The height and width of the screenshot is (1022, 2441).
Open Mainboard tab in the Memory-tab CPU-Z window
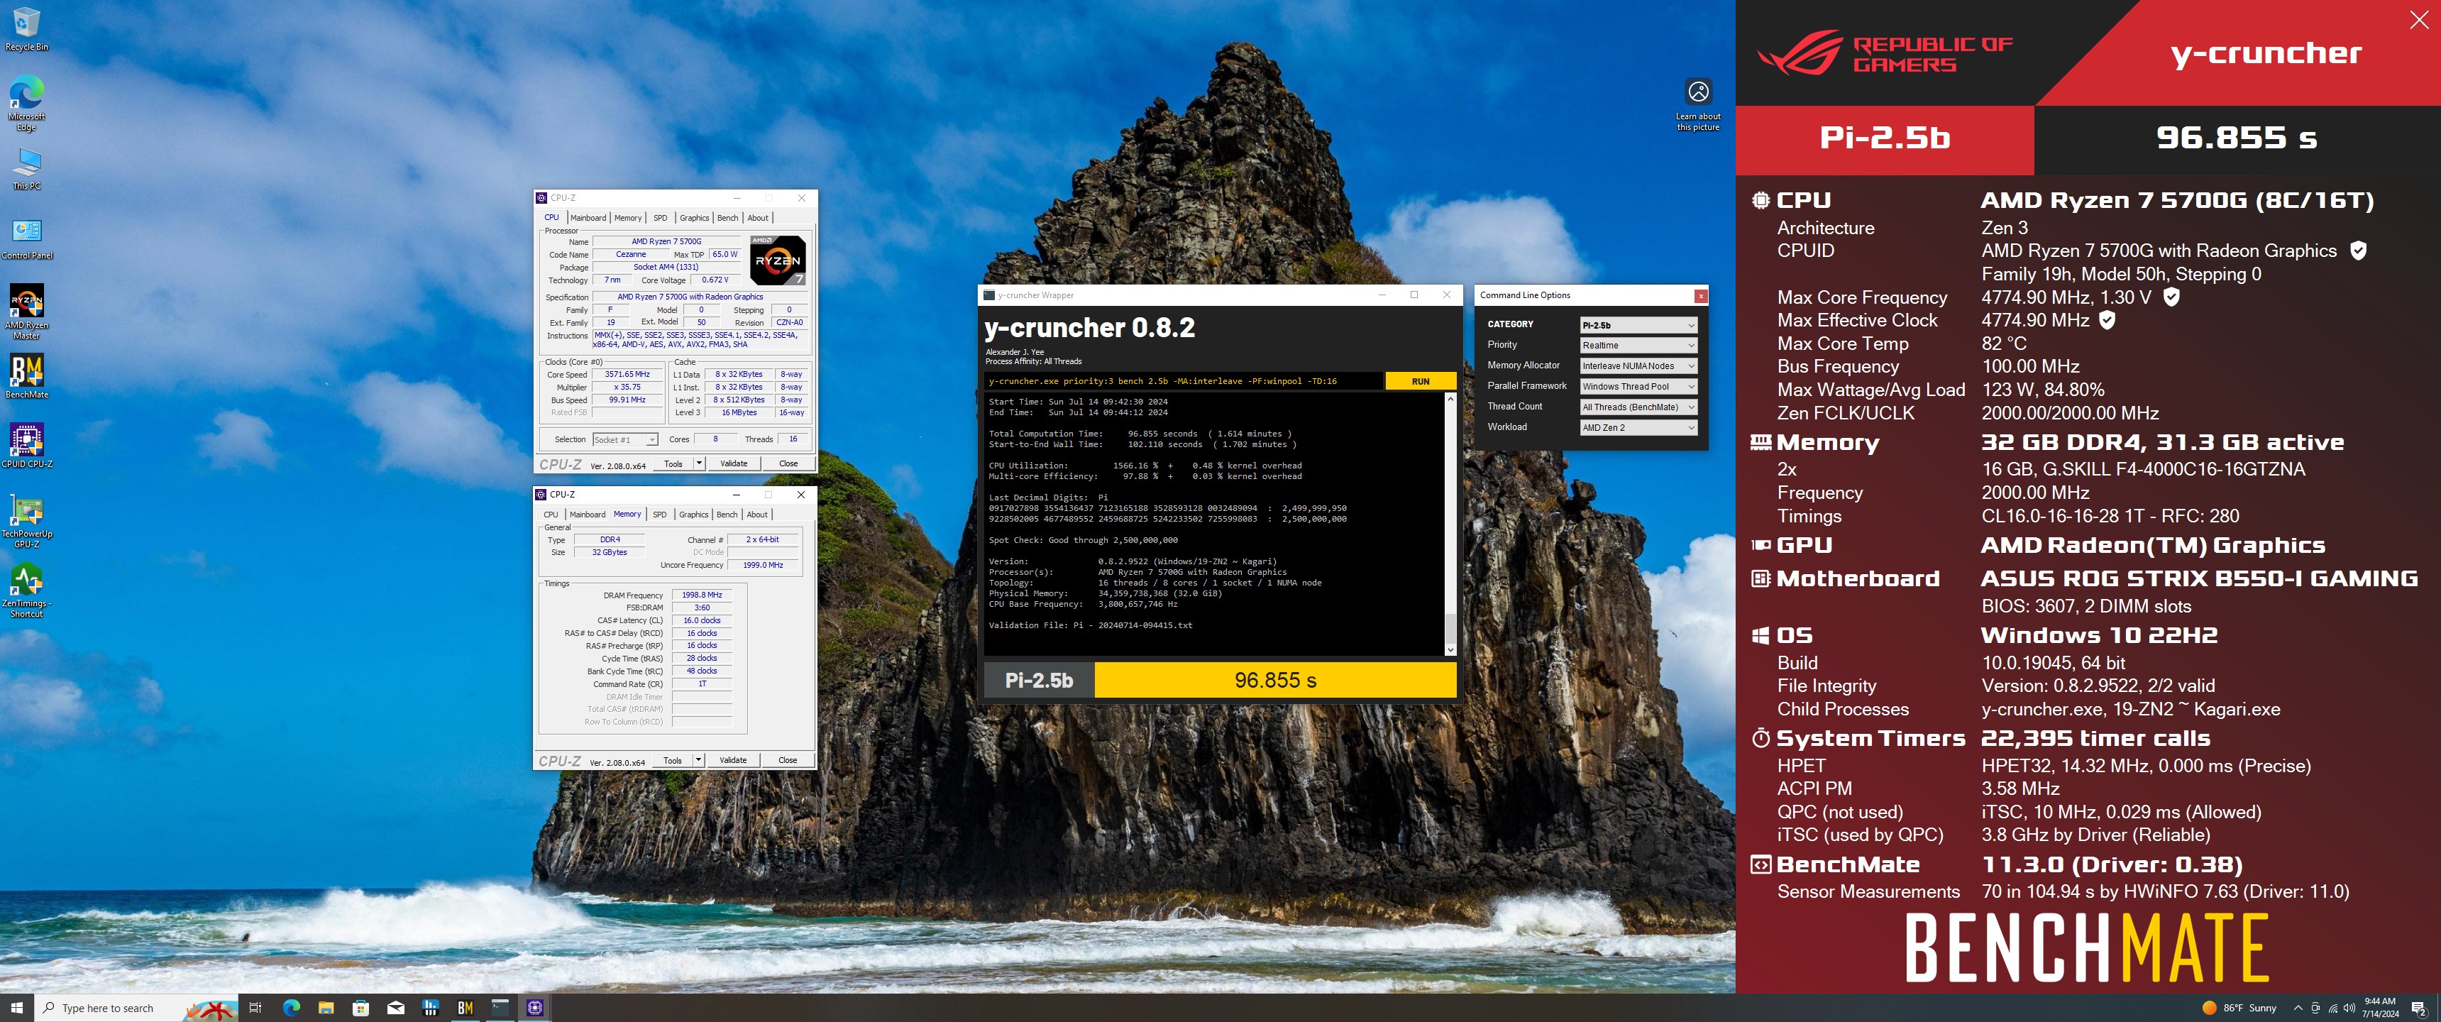point(588,515)
